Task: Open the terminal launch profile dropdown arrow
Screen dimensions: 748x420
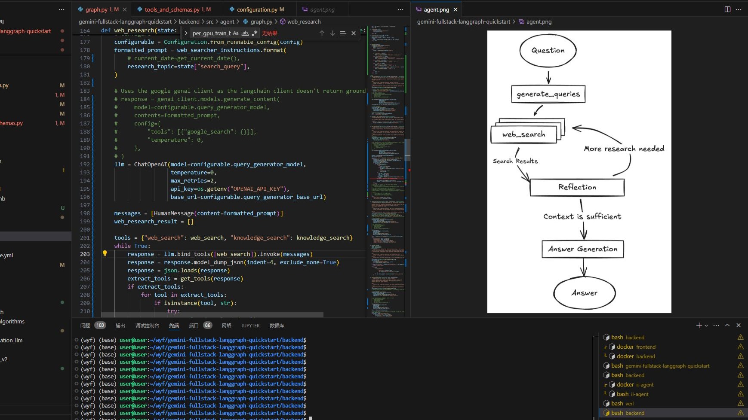Action: (706, 325)
